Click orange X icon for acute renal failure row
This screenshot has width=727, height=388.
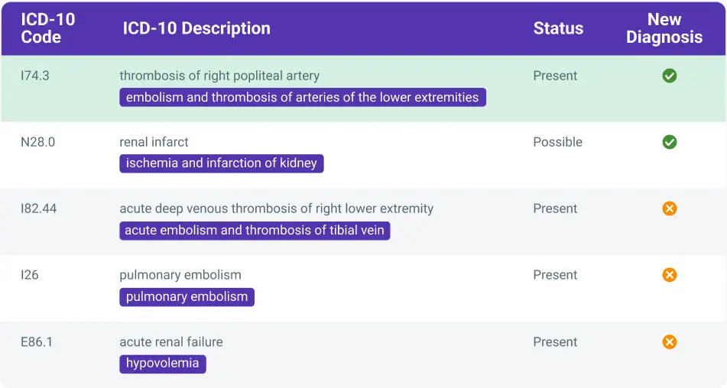click(x=669, y=341)
